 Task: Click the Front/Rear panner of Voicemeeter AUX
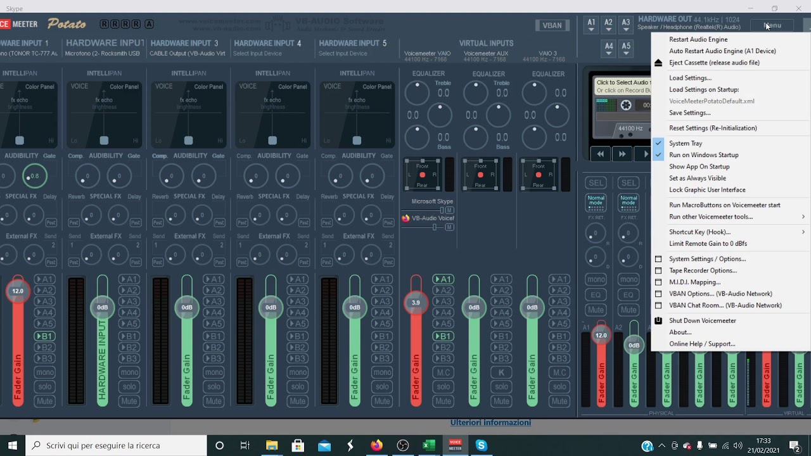pyautogui.click(x=480, y=175)
